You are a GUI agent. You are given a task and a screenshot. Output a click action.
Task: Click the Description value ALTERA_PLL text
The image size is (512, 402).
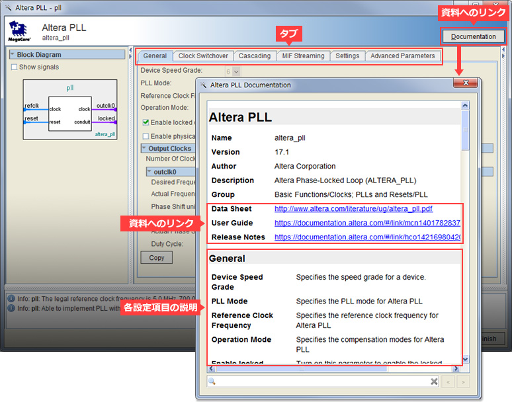coord(345,181)
